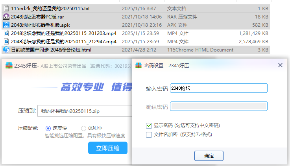Enable the 文件名加密 checkbox

[149, 135]
